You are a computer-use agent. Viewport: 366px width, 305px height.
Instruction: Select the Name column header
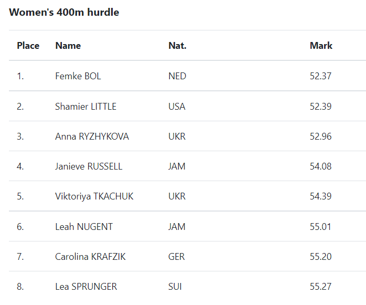[68, 46]
